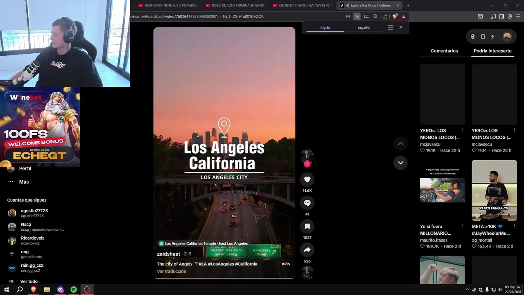
Task: Go to next video with down chevron
Action: [x=401, y=163]
